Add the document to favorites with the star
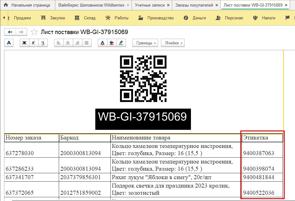The height and width of the screenshot is (201, 295). click(x=34, y=32)
